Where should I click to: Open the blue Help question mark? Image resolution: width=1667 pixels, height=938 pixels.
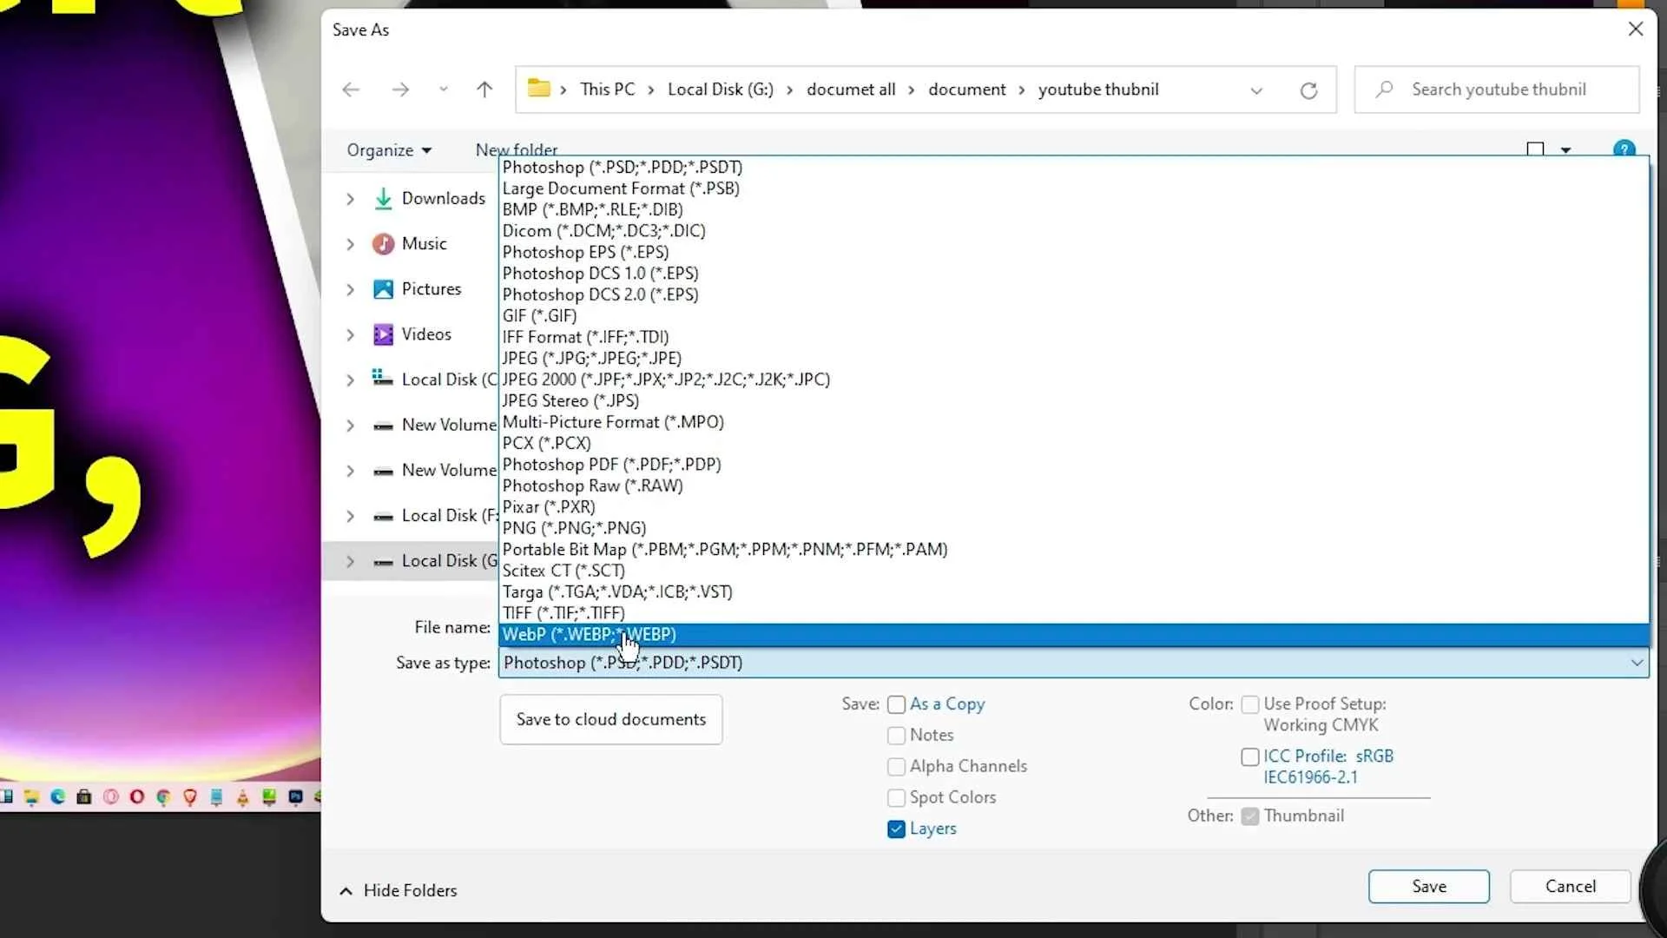click(1624, 149)
